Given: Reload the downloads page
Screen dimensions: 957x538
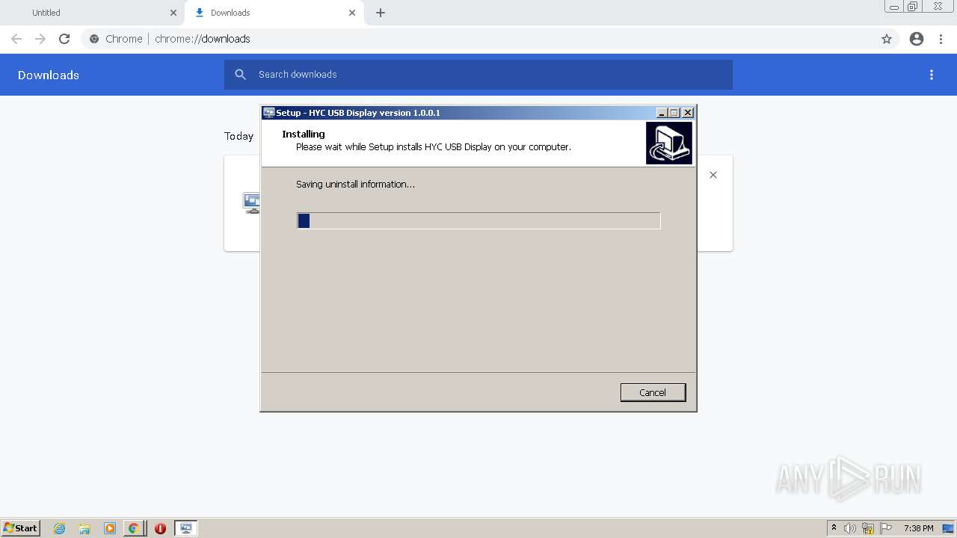Looking at the screenshot, I should tap(64, 39).
